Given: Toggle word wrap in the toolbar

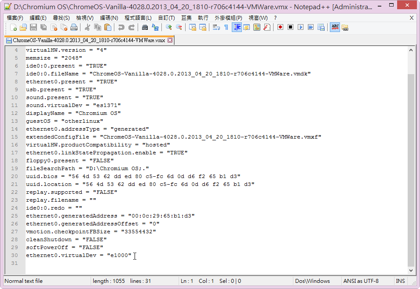Looking at the screenshot, I should 216,27.
